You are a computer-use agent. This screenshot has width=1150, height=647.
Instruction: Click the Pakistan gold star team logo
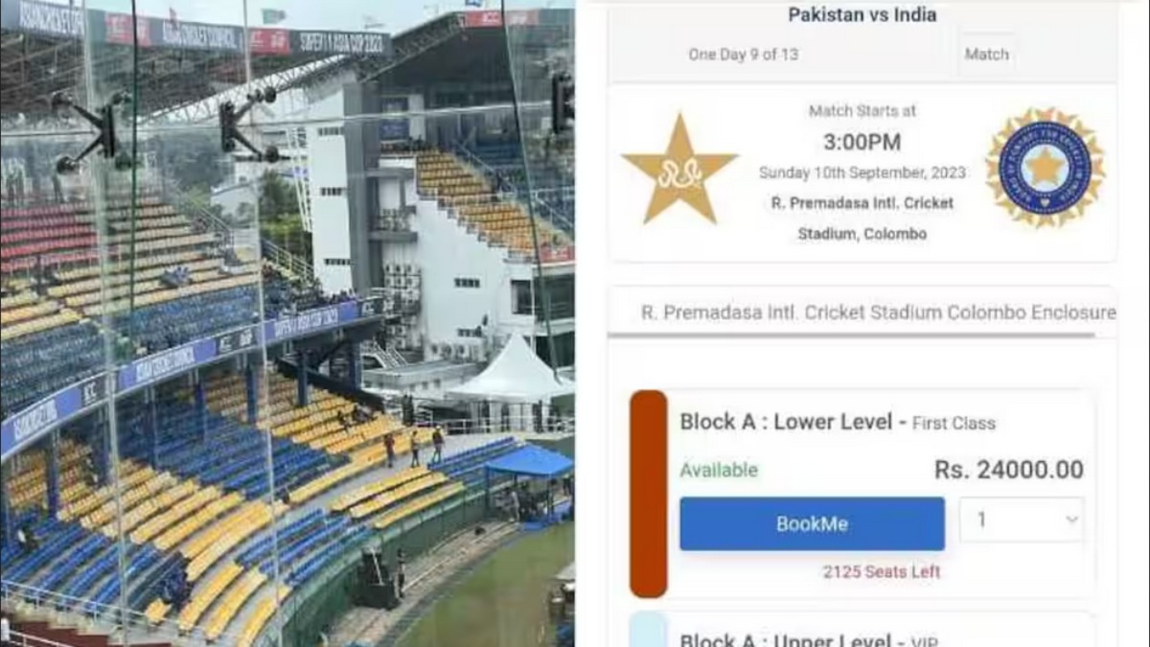(679, 168)
